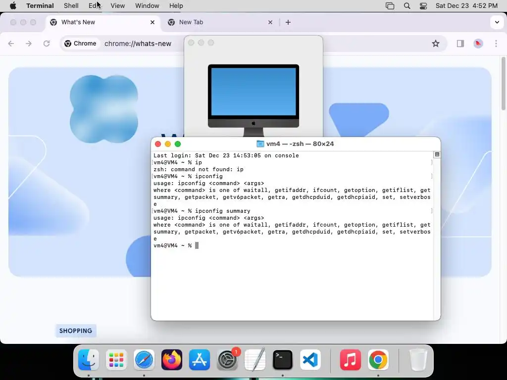Click the Terminal scroll marker icon
The image size is (507, 380).
437,154
